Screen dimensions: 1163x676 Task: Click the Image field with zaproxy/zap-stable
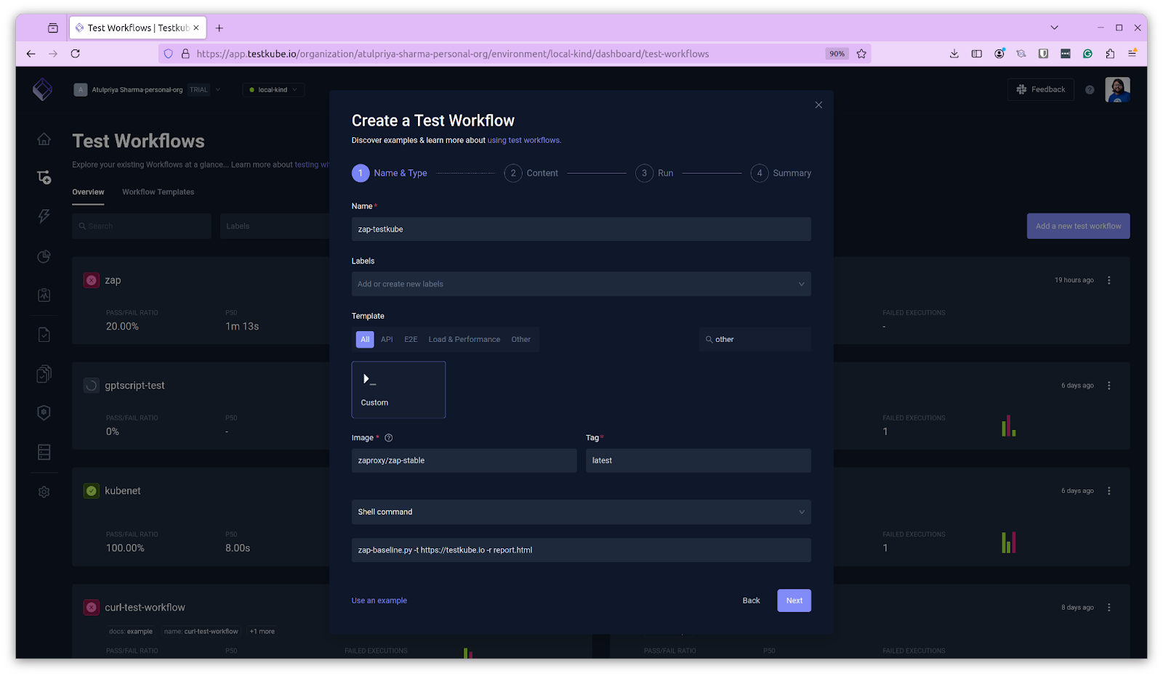(464, 460)
